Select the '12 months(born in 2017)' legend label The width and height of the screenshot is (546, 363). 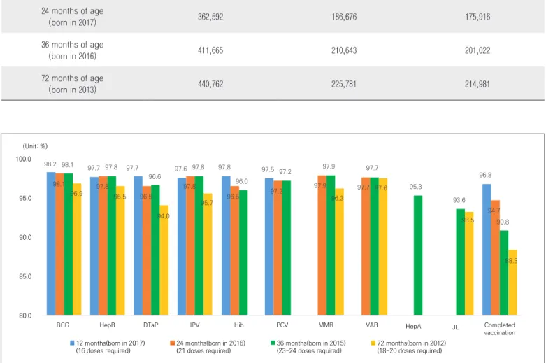[110, 343]
